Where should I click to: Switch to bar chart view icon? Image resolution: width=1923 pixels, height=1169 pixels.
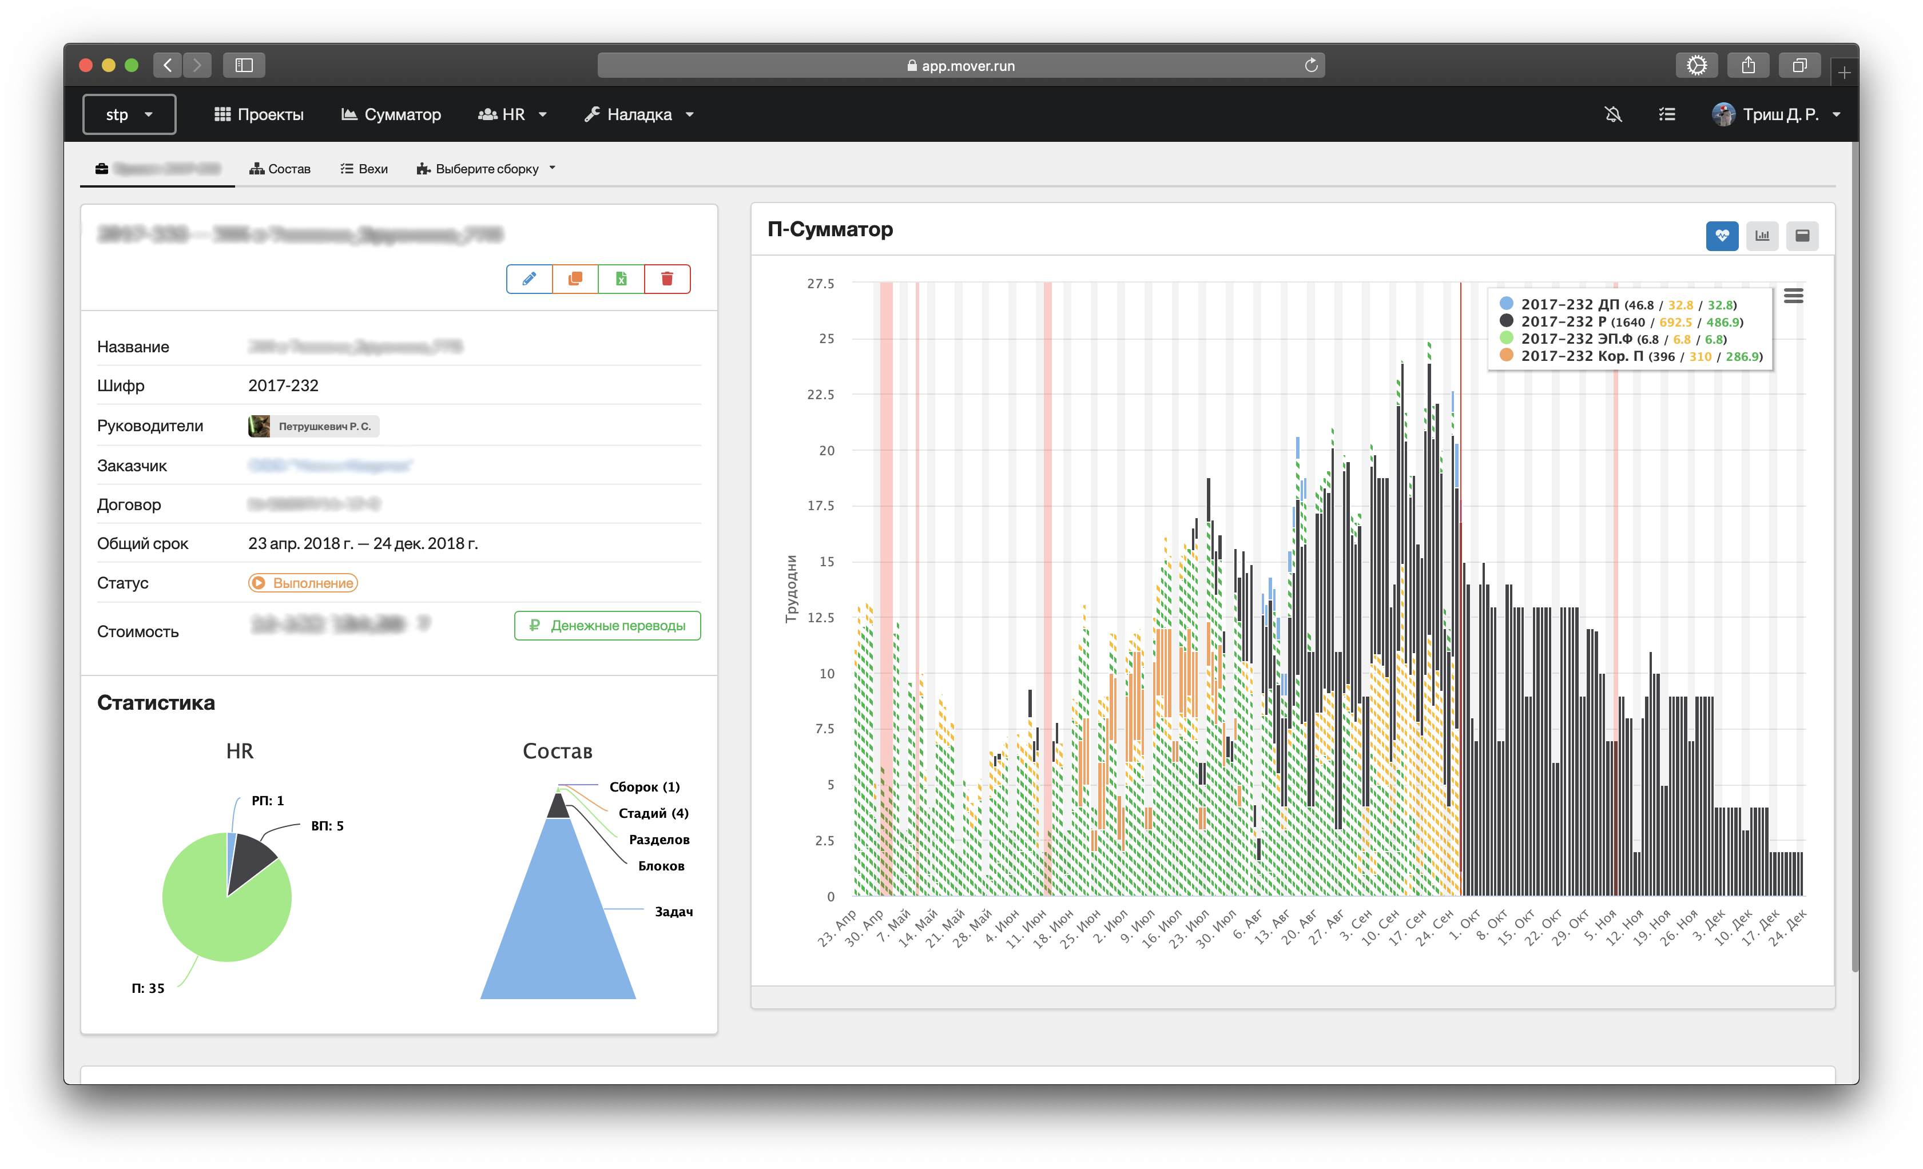[x=1762, y=236]
